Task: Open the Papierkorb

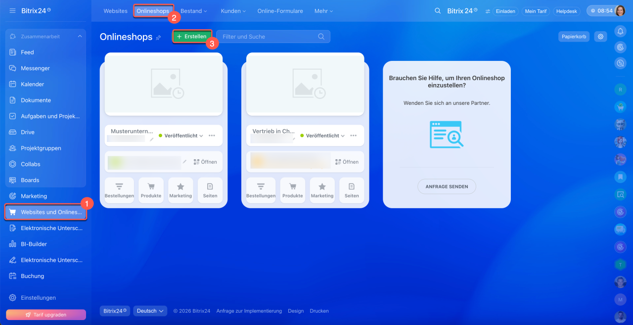Action: [574, 37]
